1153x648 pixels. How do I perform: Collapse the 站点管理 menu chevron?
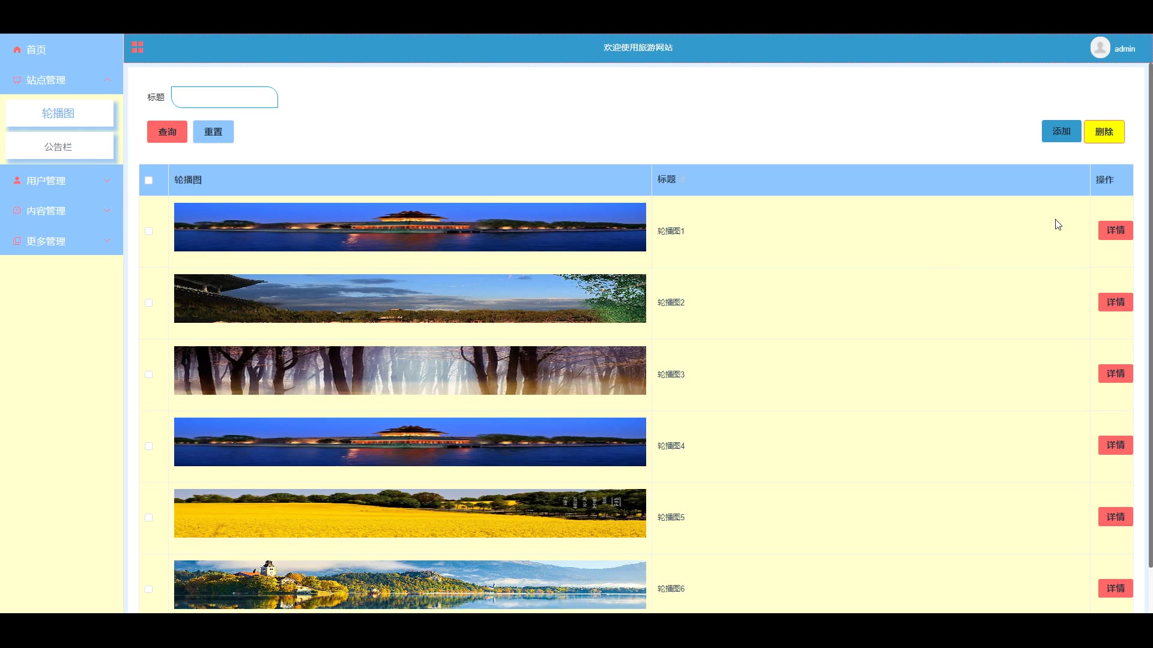pyautogui.click(x=107, y=80)
